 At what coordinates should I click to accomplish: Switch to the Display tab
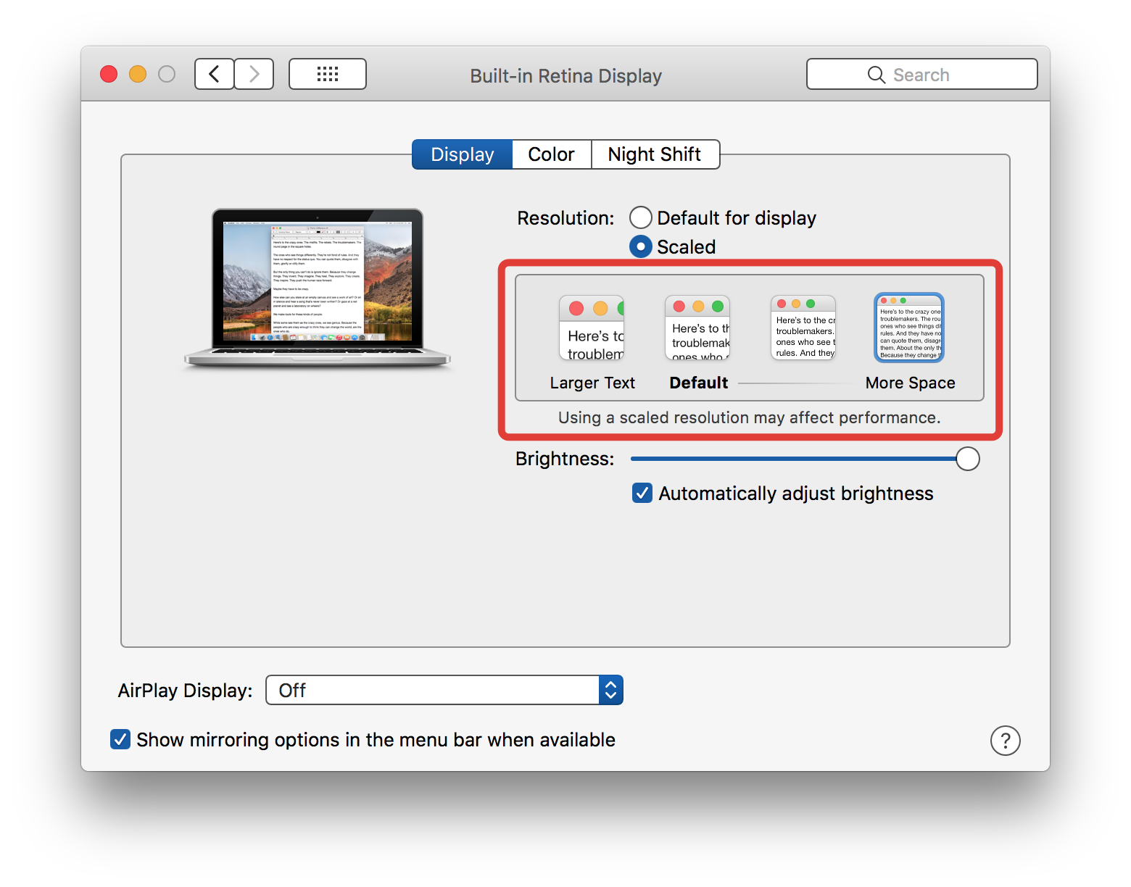click(x=463, y=154)
